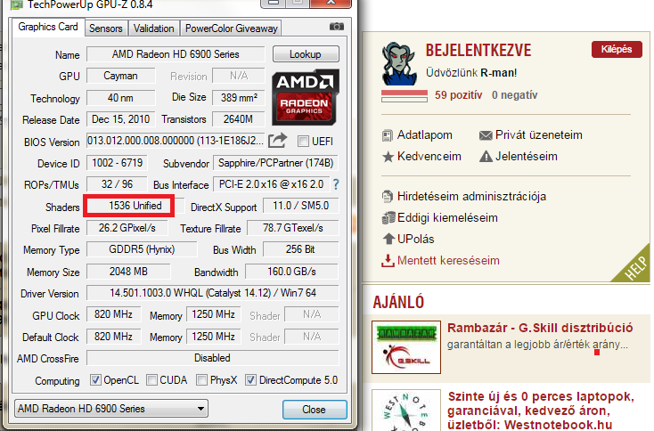Click the AMD Radeon Graphics logo

tap(306, 97)
